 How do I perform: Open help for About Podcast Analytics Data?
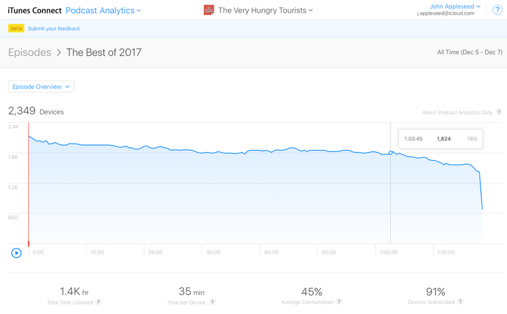[x=499, y=112]
